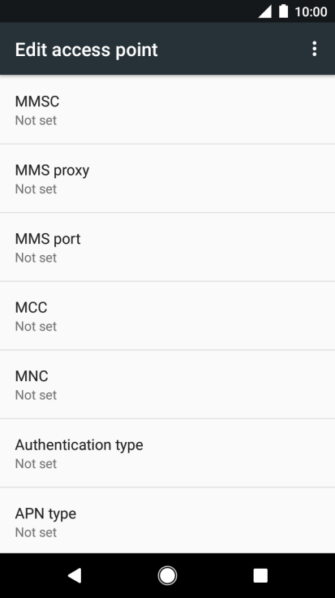
Task: Open recent apps with square button
Action: tap(260, 575)
